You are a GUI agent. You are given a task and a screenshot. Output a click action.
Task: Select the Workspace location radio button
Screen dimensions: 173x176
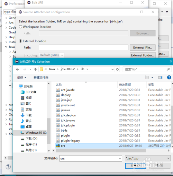tap(20, 27)
